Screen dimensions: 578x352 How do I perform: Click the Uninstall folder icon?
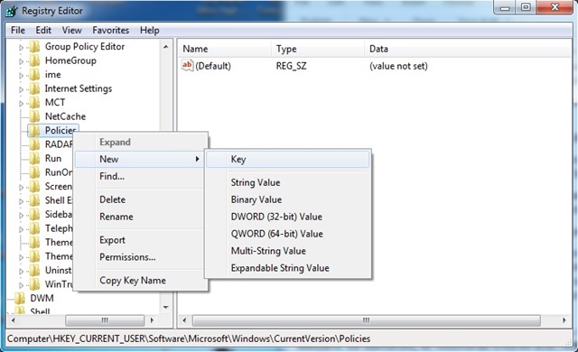coord(34,270)
